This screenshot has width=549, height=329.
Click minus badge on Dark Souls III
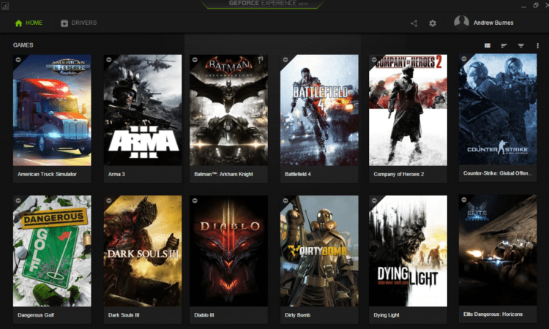point(109,200)
